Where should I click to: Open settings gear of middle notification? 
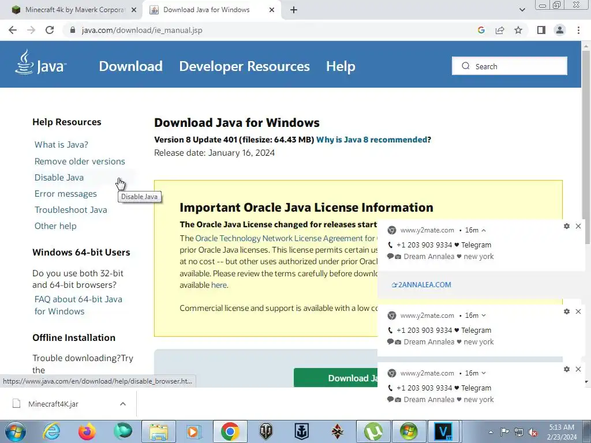pos(567,311)
